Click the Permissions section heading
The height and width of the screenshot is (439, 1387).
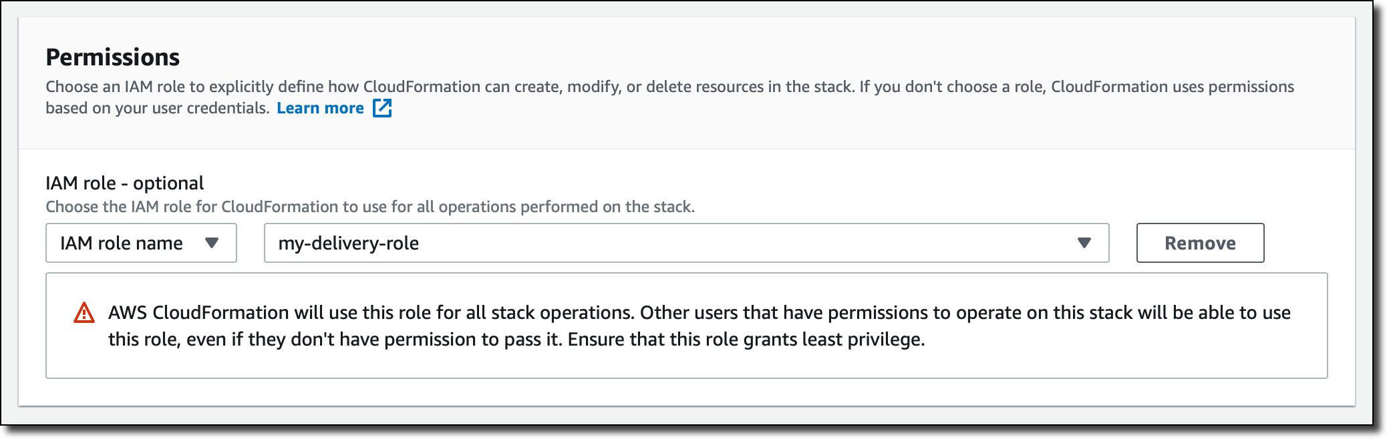pos(112,57)
